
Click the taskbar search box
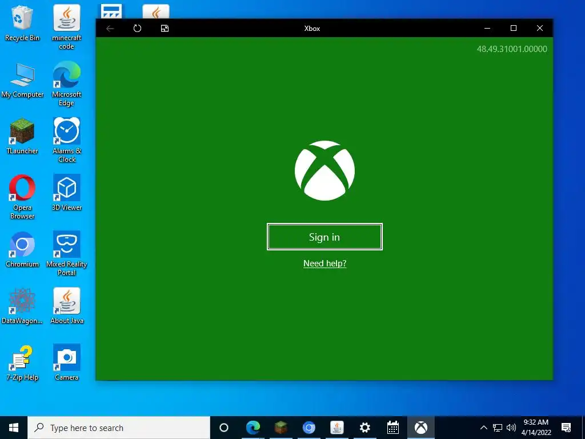click(119, 428)
